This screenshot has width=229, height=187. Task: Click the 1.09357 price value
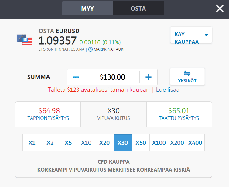(x=57, y=40)
